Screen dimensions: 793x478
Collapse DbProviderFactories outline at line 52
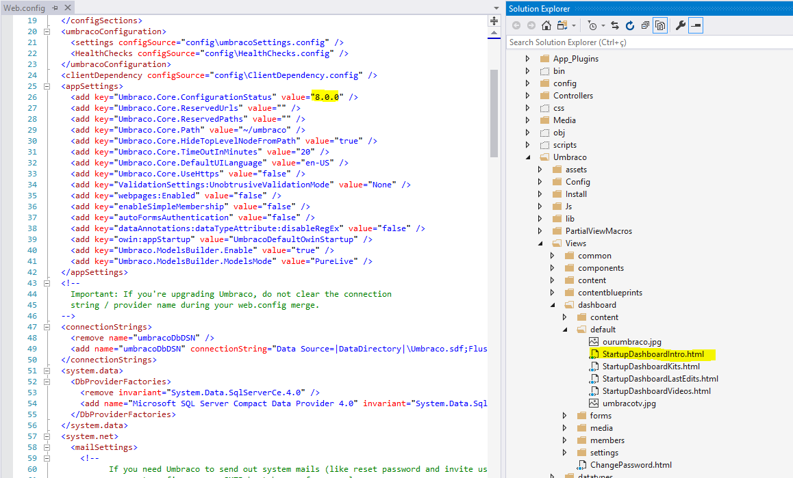point(47,382)
